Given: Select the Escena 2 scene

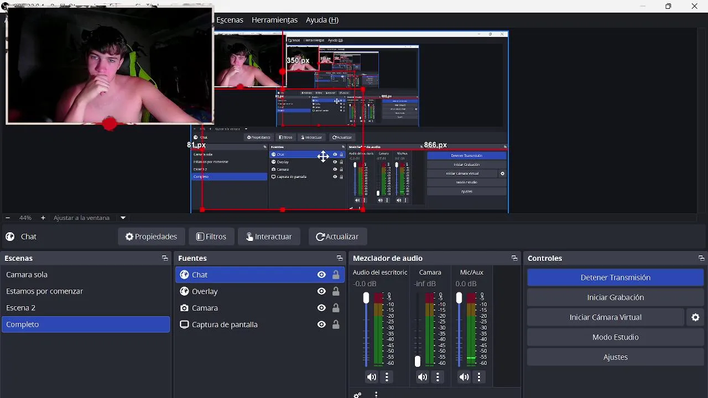Looking at the screenshot, I should 86,308.
